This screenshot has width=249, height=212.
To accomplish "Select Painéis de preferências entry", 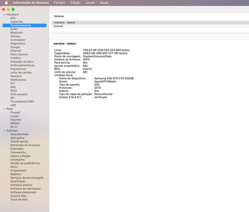I will point(25,163).
